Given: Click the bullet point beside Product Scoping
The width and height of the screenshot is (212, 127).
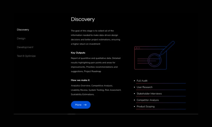Looking at the screenshot, I should tap(134, 107).
